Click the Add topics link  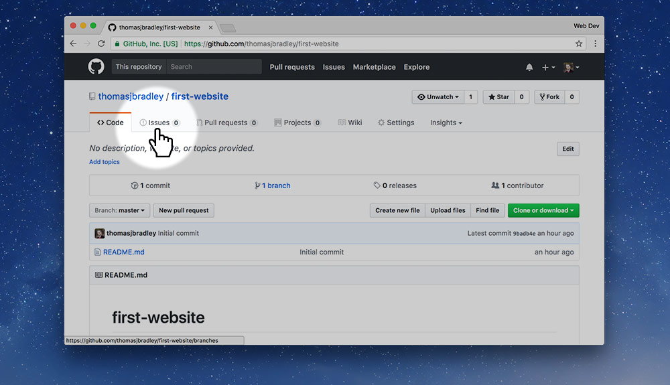[x=105, y=162]
